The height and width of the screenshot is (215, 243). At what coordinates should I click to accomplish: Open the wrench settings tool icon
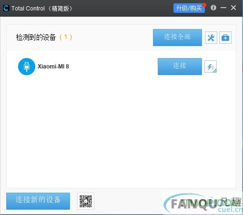click(x=211, y=38)
